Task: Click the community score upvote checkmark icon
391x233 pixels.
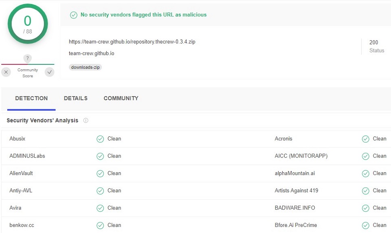Action: click(49, 73)
